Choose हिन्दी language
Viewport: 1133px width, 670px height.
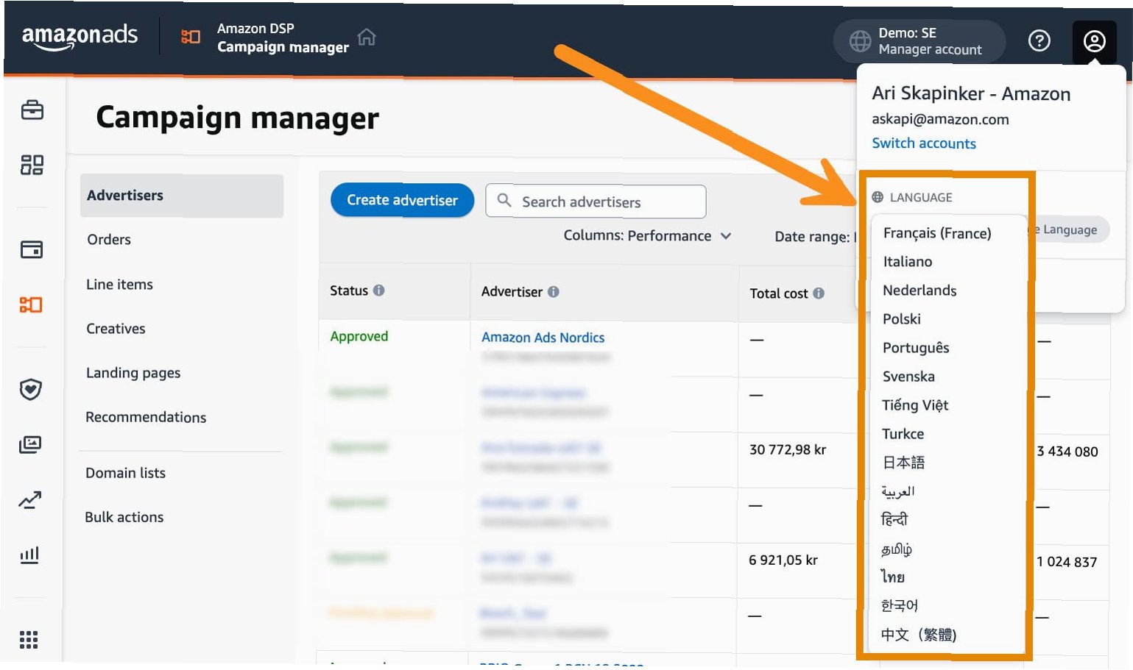(894, 519)
